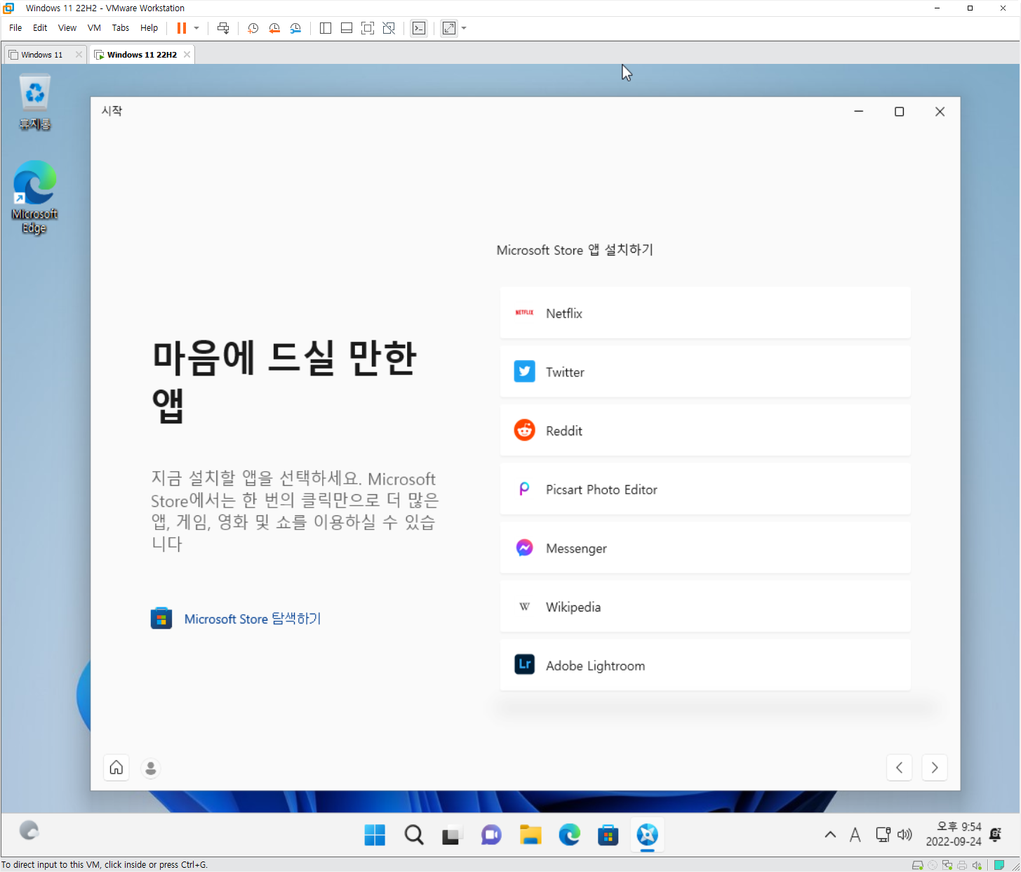
Task: Go to the next page arrow
Action: (x=935, y=767)
